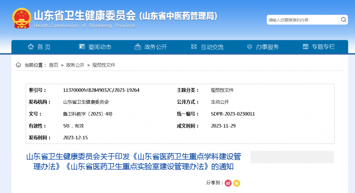Select the publisher value 山东省卫生健康委员会
The image size is (355, 193).
(86, 102)
